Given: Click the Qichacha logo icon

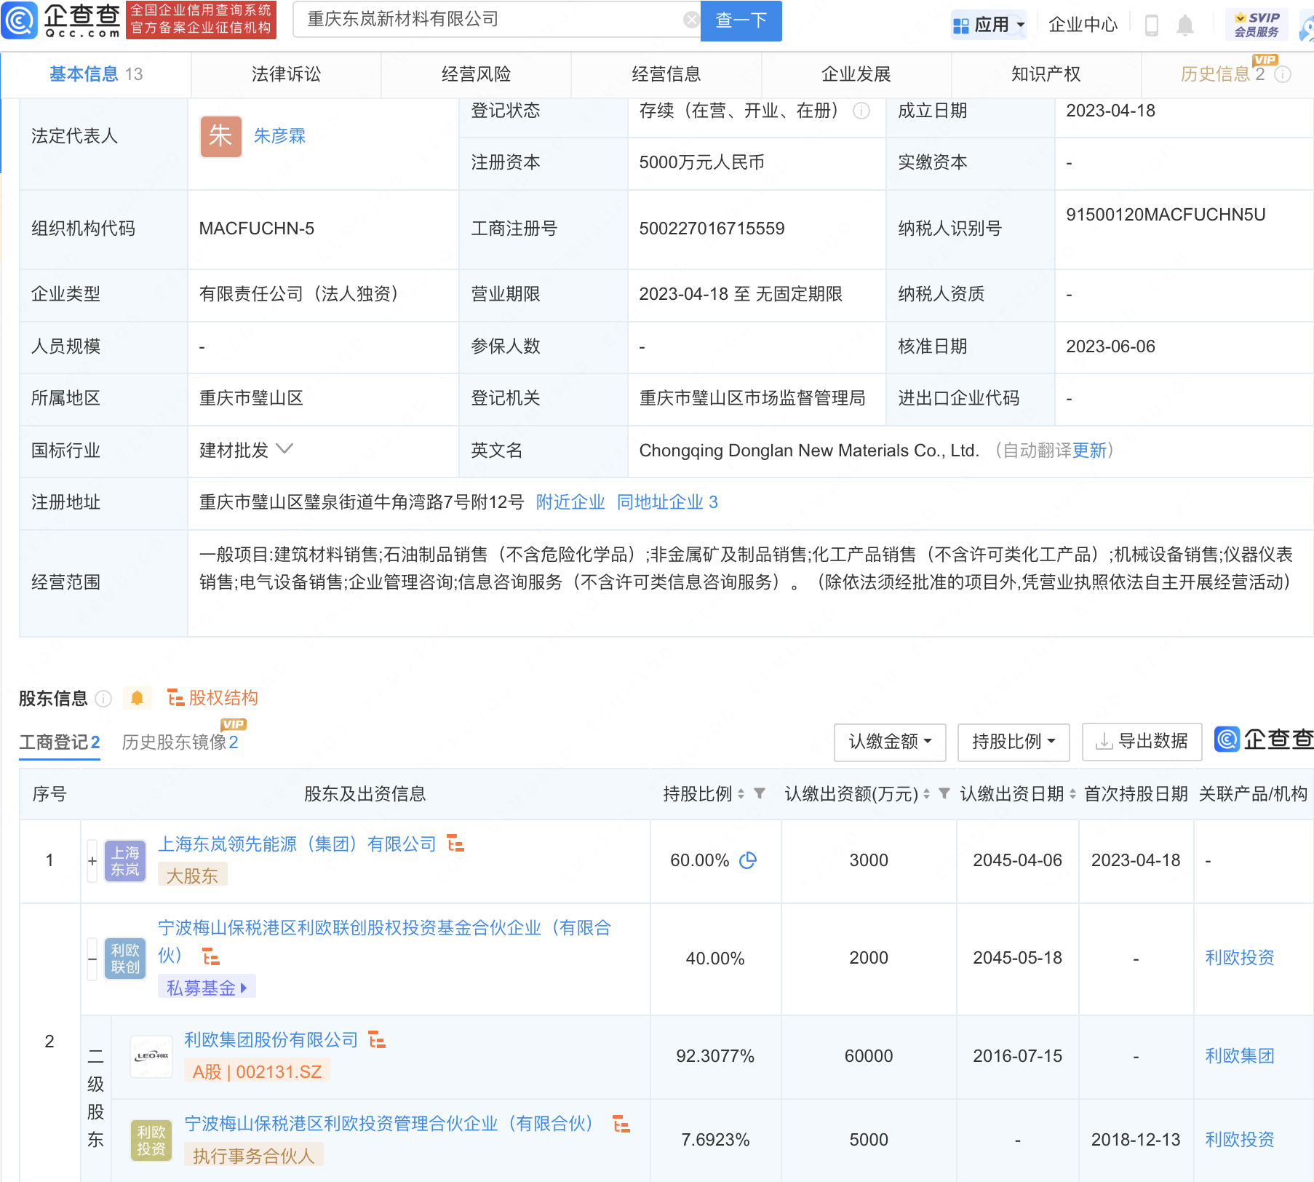Looking at the screenshot, I should coord(19,20).
